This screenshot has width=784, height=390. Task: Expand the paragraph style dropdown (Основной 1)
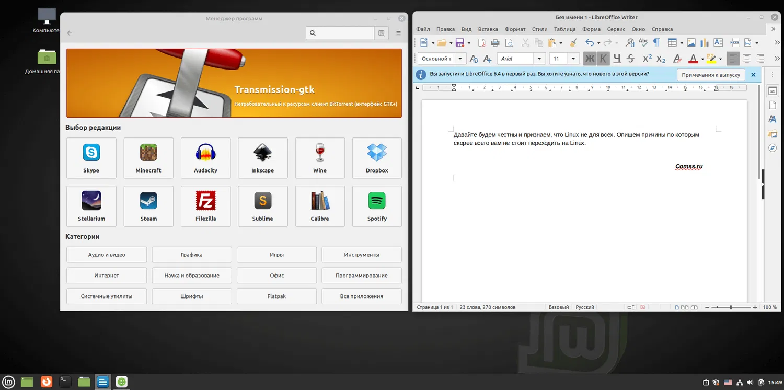460,59
